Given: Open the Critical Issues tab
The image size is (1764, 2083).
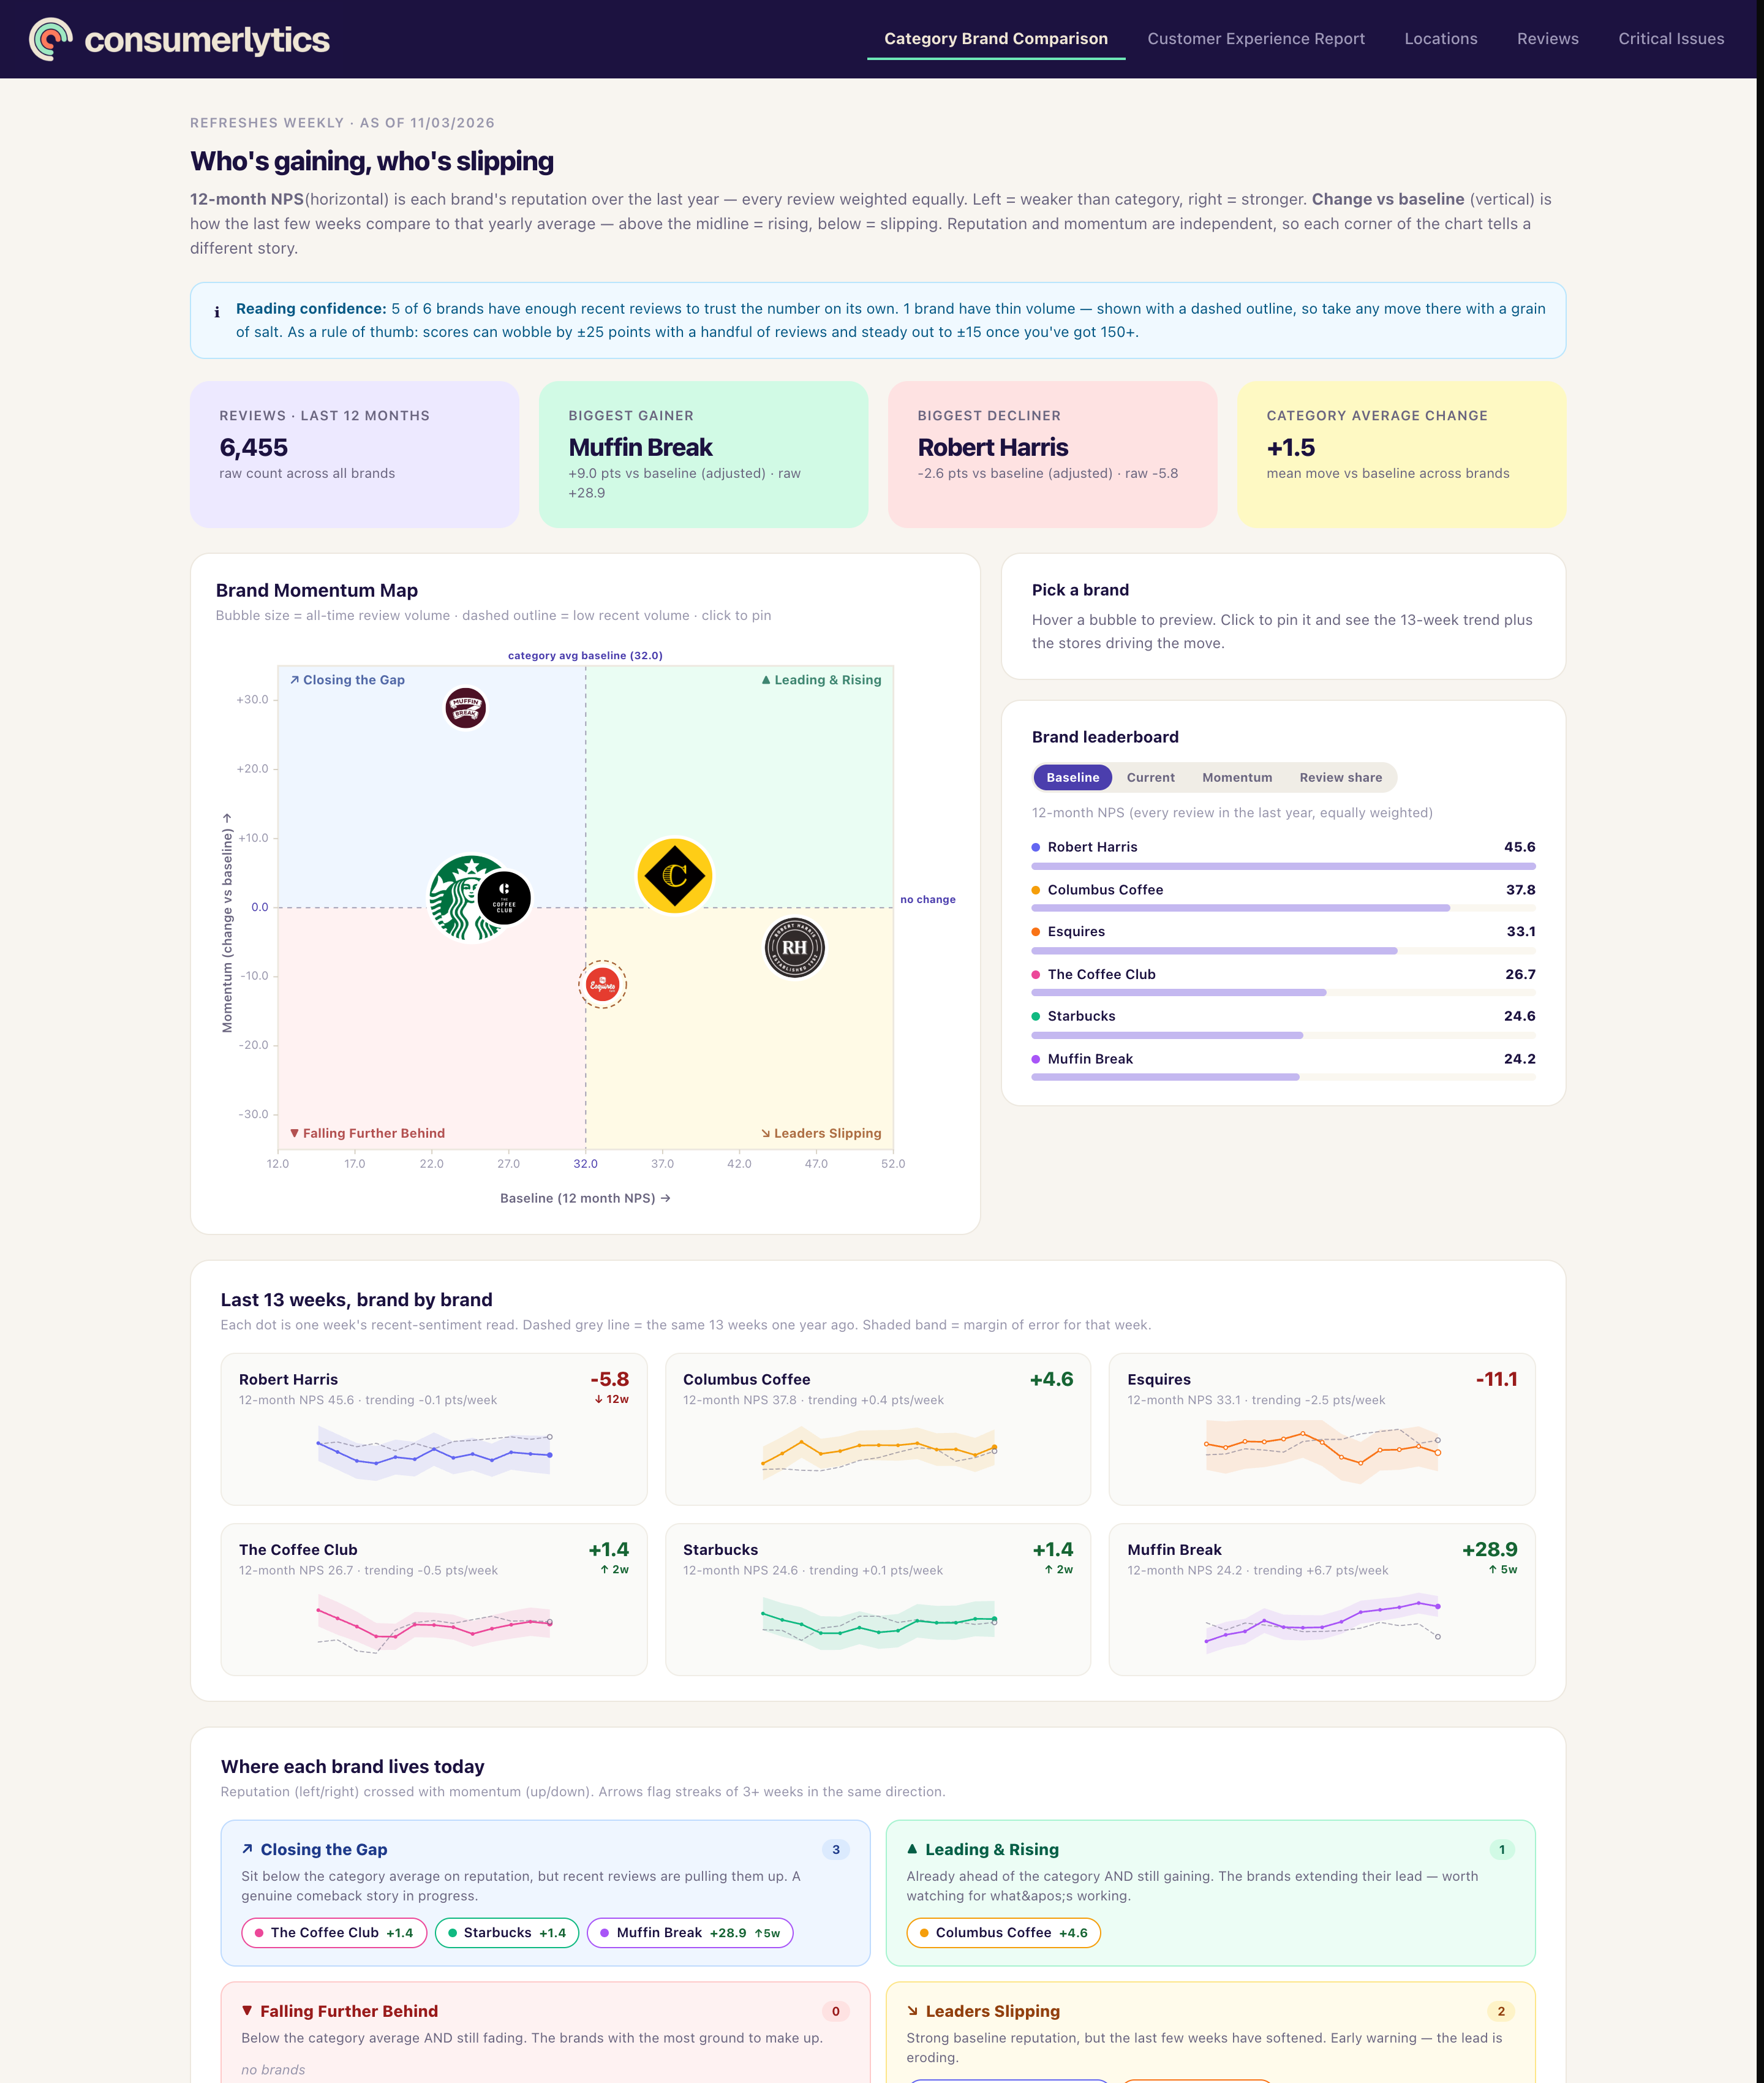Looking at the screenshot, I should [1670, 39].
